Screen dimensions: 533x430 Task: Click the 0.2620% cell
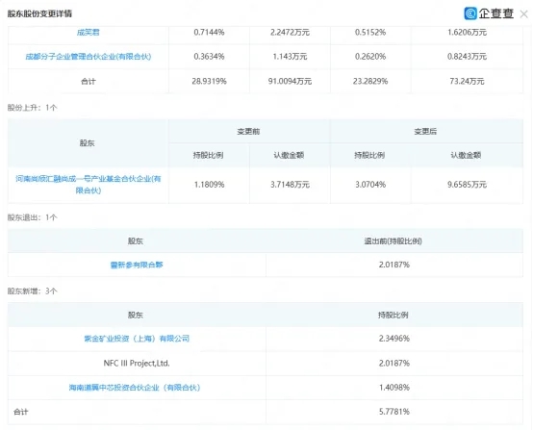coord(370,57)
